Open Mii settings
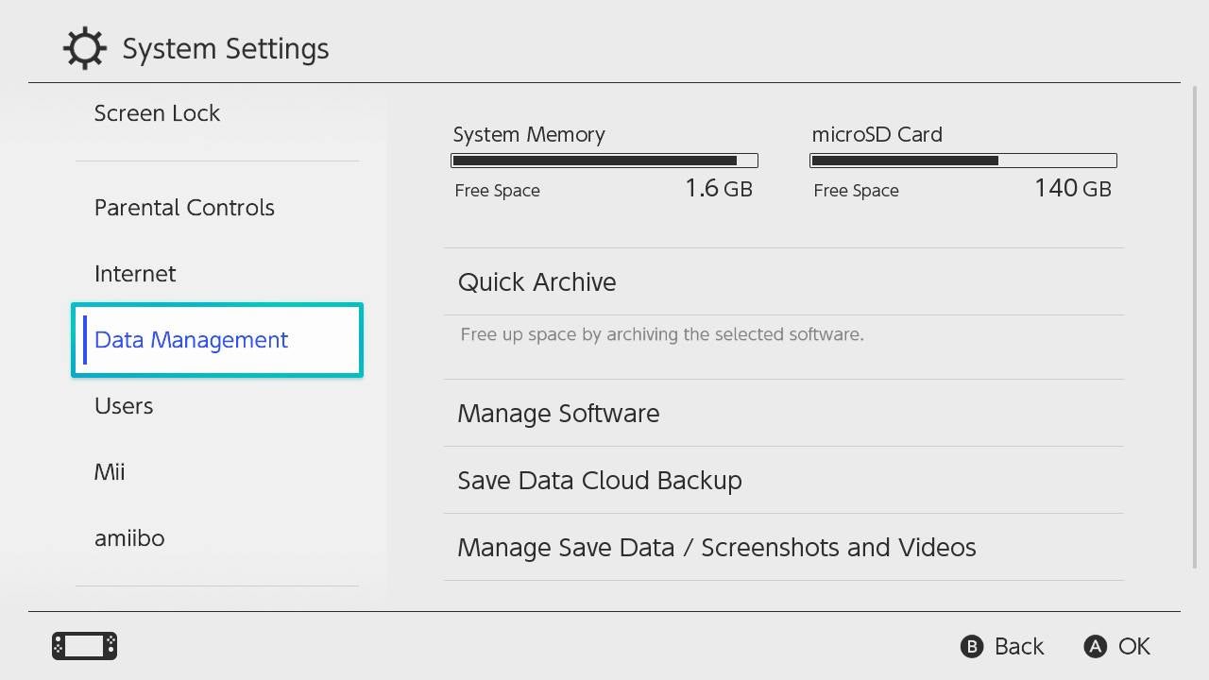1209x680 pixels. coord(110,472)
